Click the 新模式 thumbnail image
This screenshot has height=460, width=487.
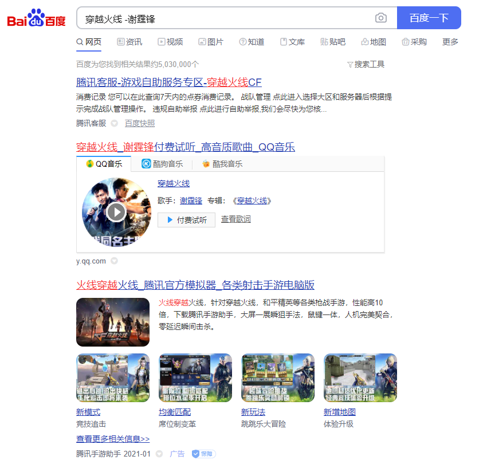pyautogui.click(x=113, y=378)
